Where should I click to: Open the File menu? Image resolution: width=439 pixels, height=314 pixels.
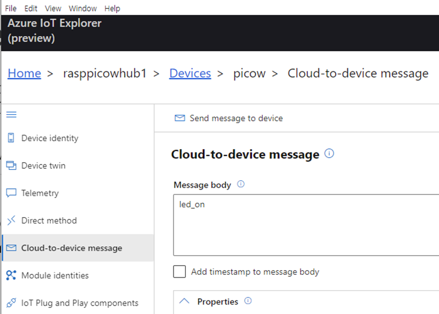tap(10, 8)
